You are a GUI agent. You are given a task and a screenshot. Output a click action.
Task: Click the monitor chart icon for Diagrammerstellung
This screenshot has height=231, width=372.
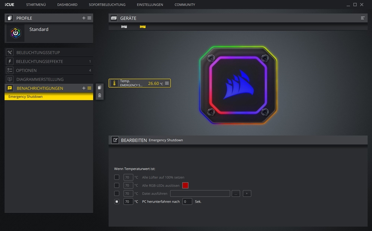[x=10, y=79]
